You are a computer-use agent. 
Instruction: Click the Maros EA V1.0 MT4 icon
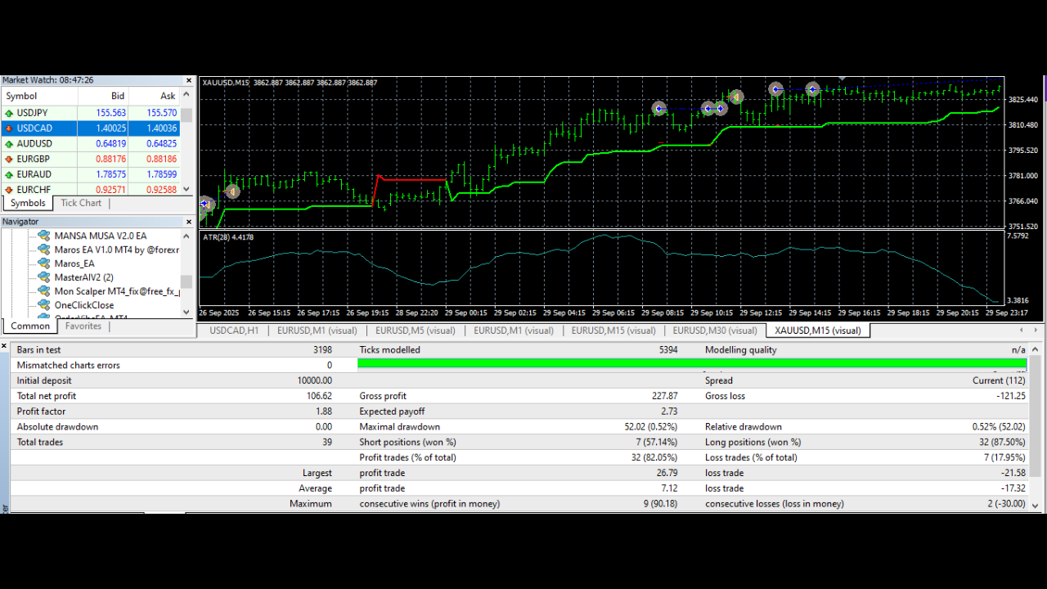pyautogui.click(x=43, y=250)
